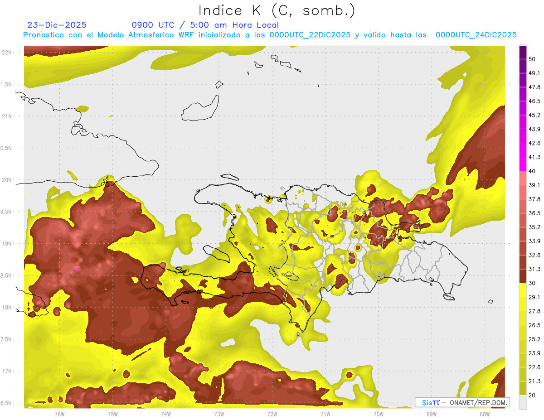544x420 pixels.
Task: Click the "74W" longitude label
Action: [166, 414]
